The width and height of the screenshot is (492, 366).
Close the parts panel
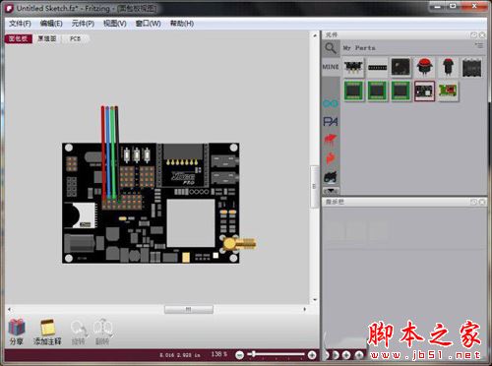482,34
